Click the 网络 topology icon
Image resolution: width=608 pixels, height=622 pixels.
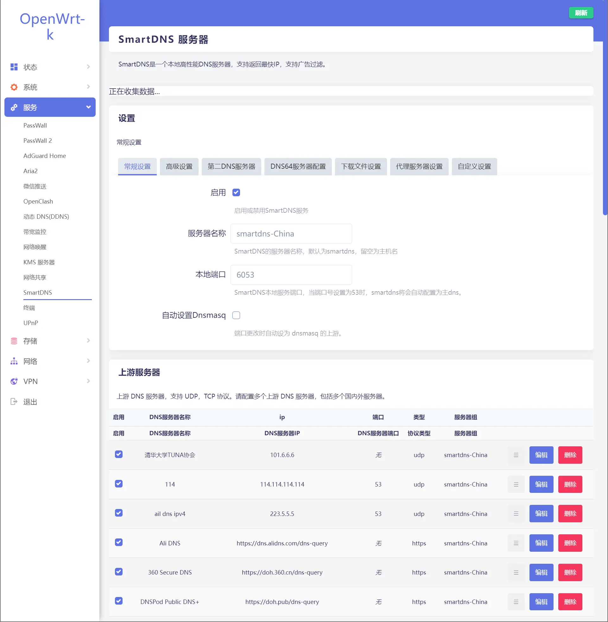point(14,361)
